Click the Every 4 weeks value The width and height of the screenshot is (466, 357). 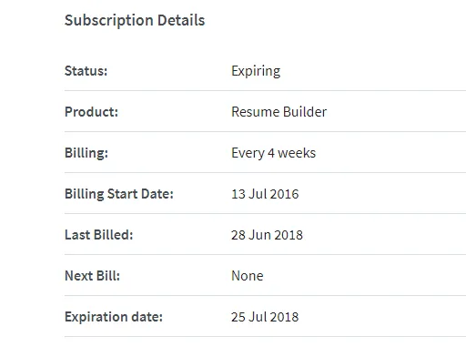(273, 153)
